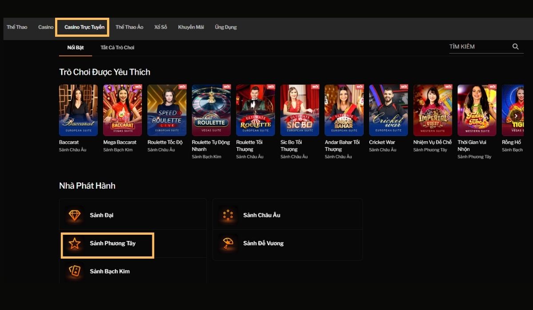Image resolution: width=533 pixels, height=310 pixels.
Task: Open the Baccarat European Suite game thumbnail
Action: [x=78, y=110]
